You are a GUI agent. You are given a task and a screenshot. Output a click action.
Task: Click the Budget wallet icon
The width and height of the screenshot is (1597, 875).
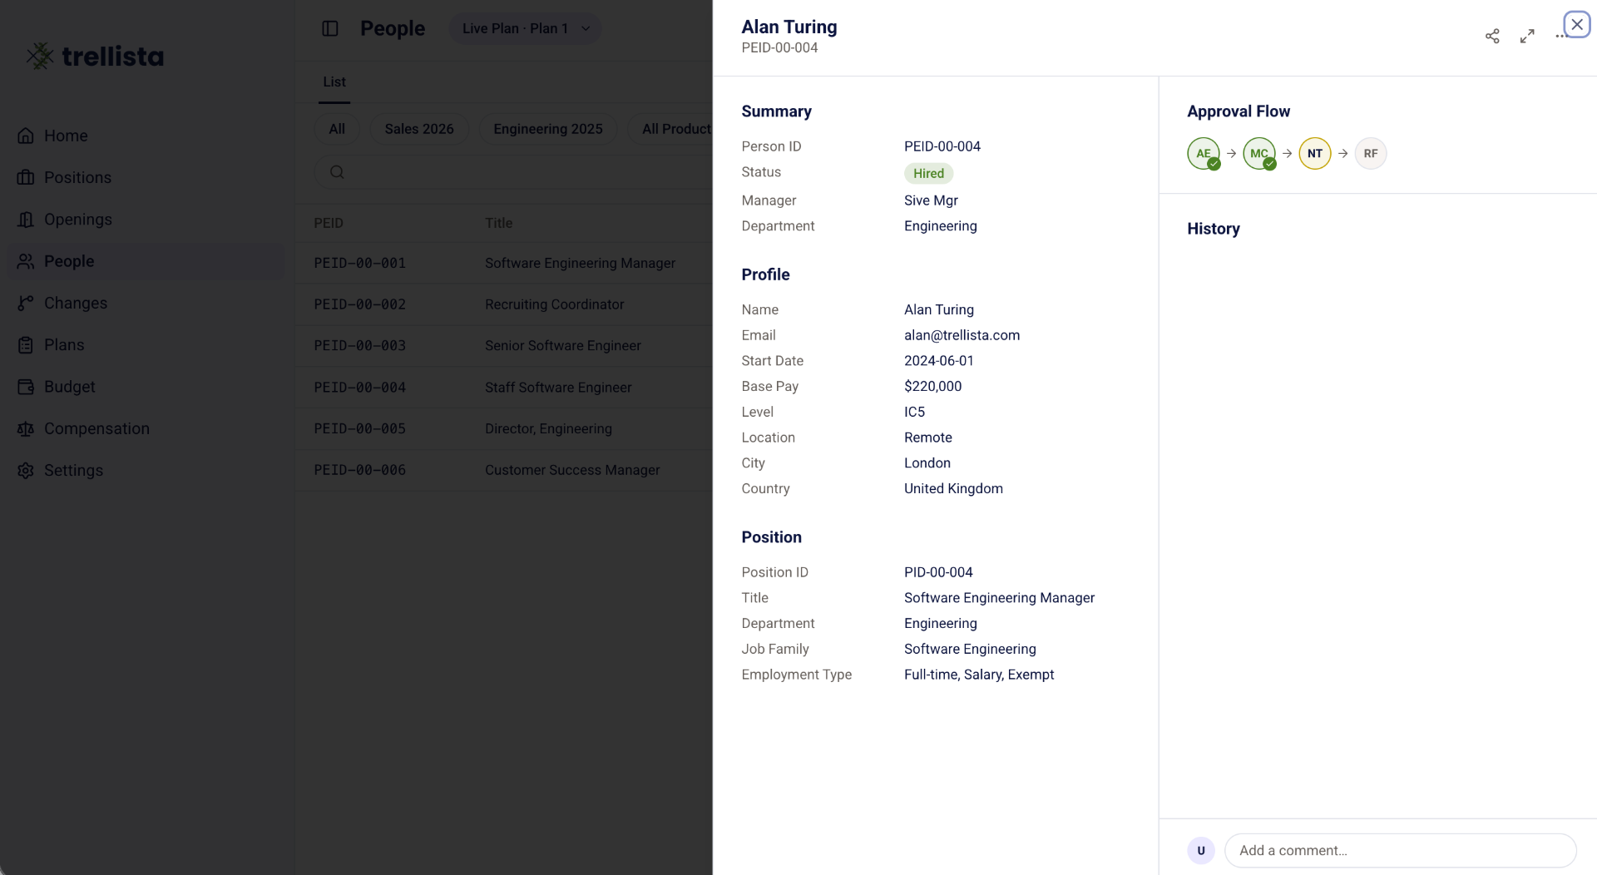(x=26, y=387)
